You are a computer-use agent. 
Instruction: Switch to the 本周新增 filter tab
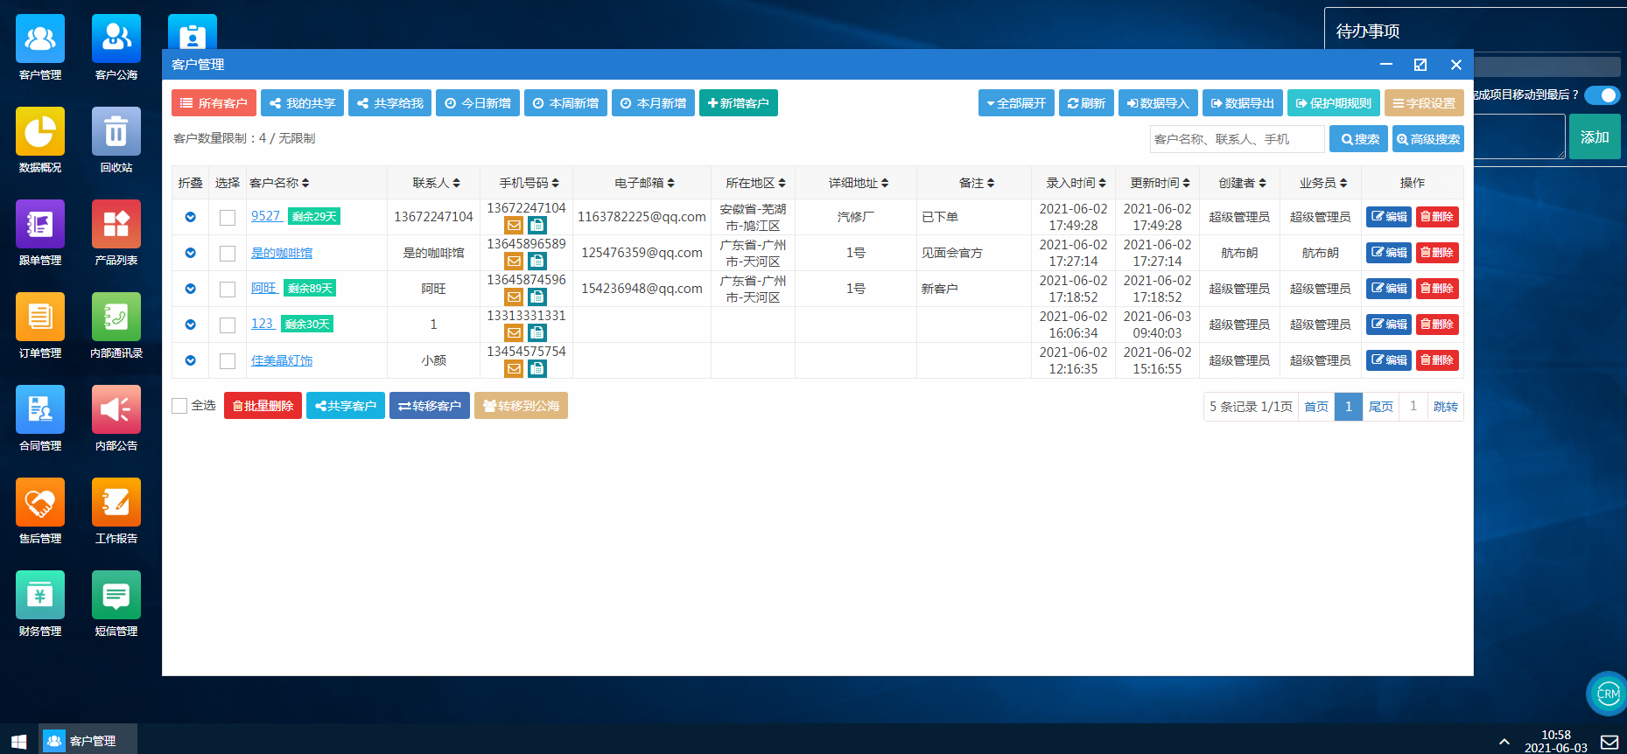[565, 103]
